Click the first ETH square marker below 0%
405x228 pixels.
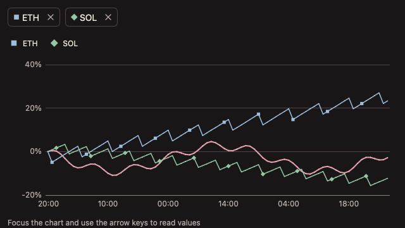[x=52, y=162]
